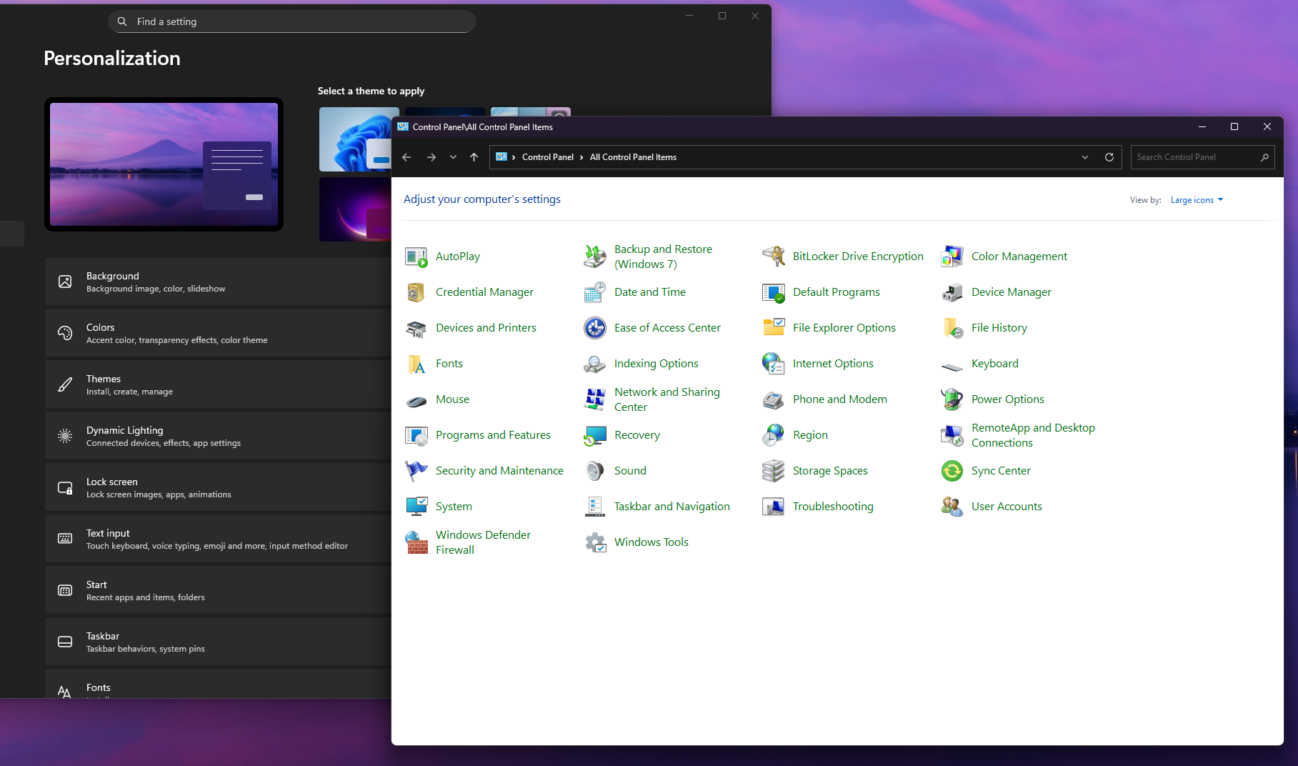The height and width of the screenshot is (766, 1298).
Task: Click the 'All Control Panel Items' breadcrumb
Action: tap(633, 157)
